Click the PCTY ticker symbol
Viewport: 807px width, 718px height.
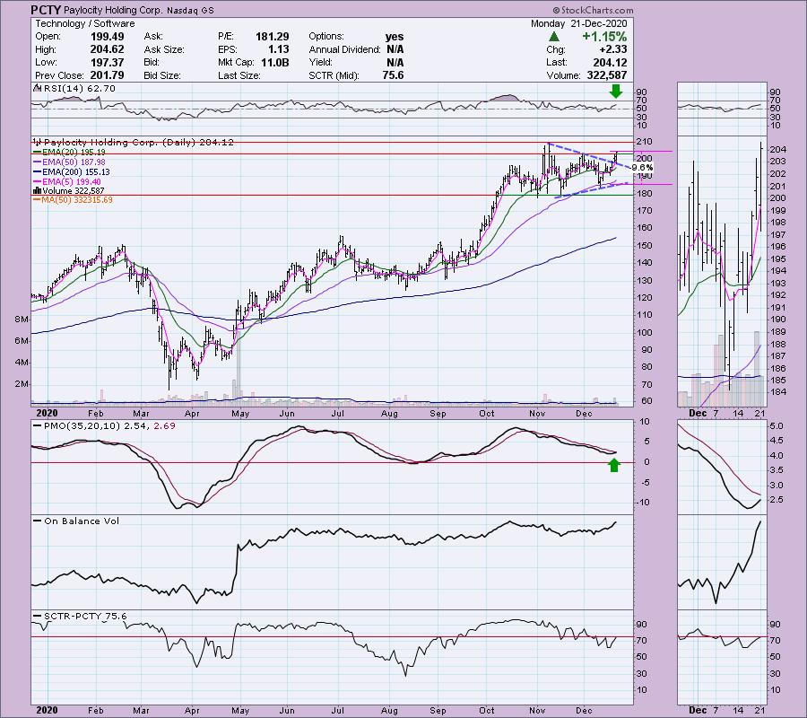point(46,10)
